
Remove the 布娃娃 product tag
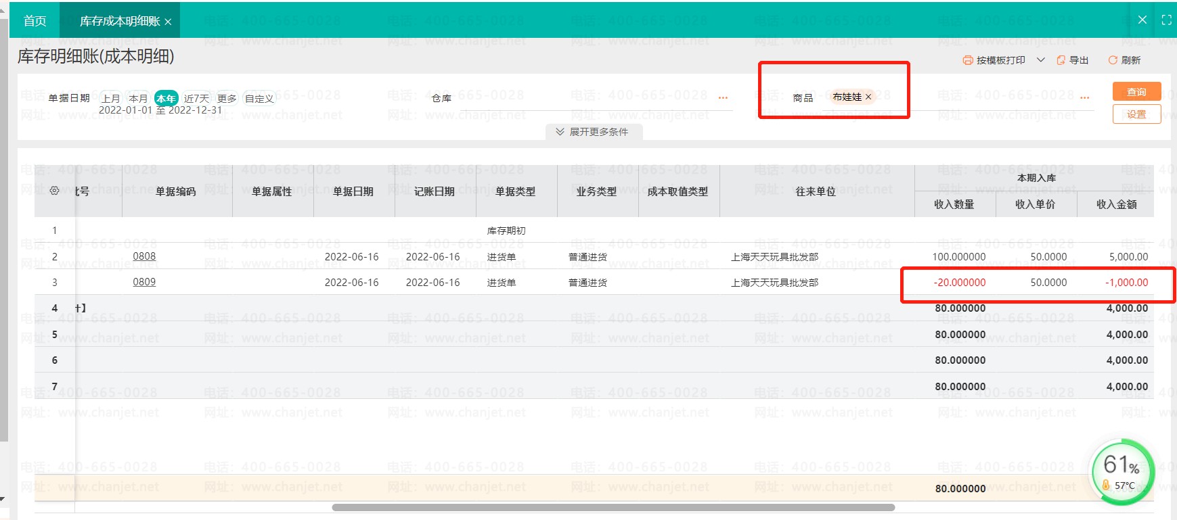tap(868, 97)
